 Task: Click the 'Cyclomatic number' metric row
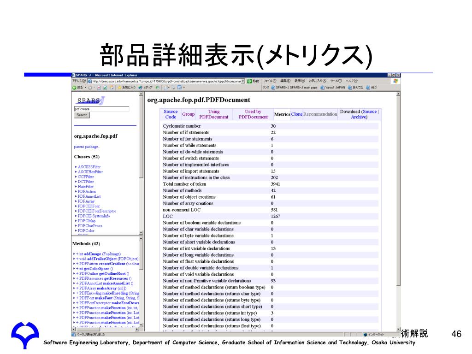pos(269,126)
